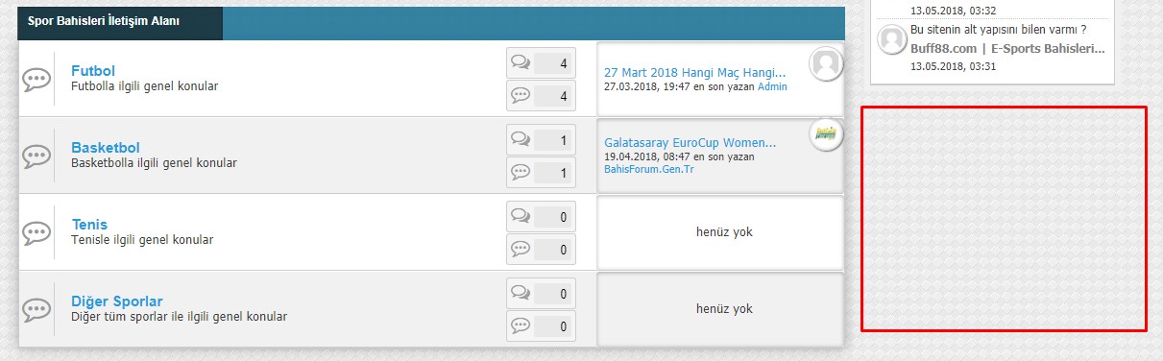Open the Diğer Sporlar forum

117,301
